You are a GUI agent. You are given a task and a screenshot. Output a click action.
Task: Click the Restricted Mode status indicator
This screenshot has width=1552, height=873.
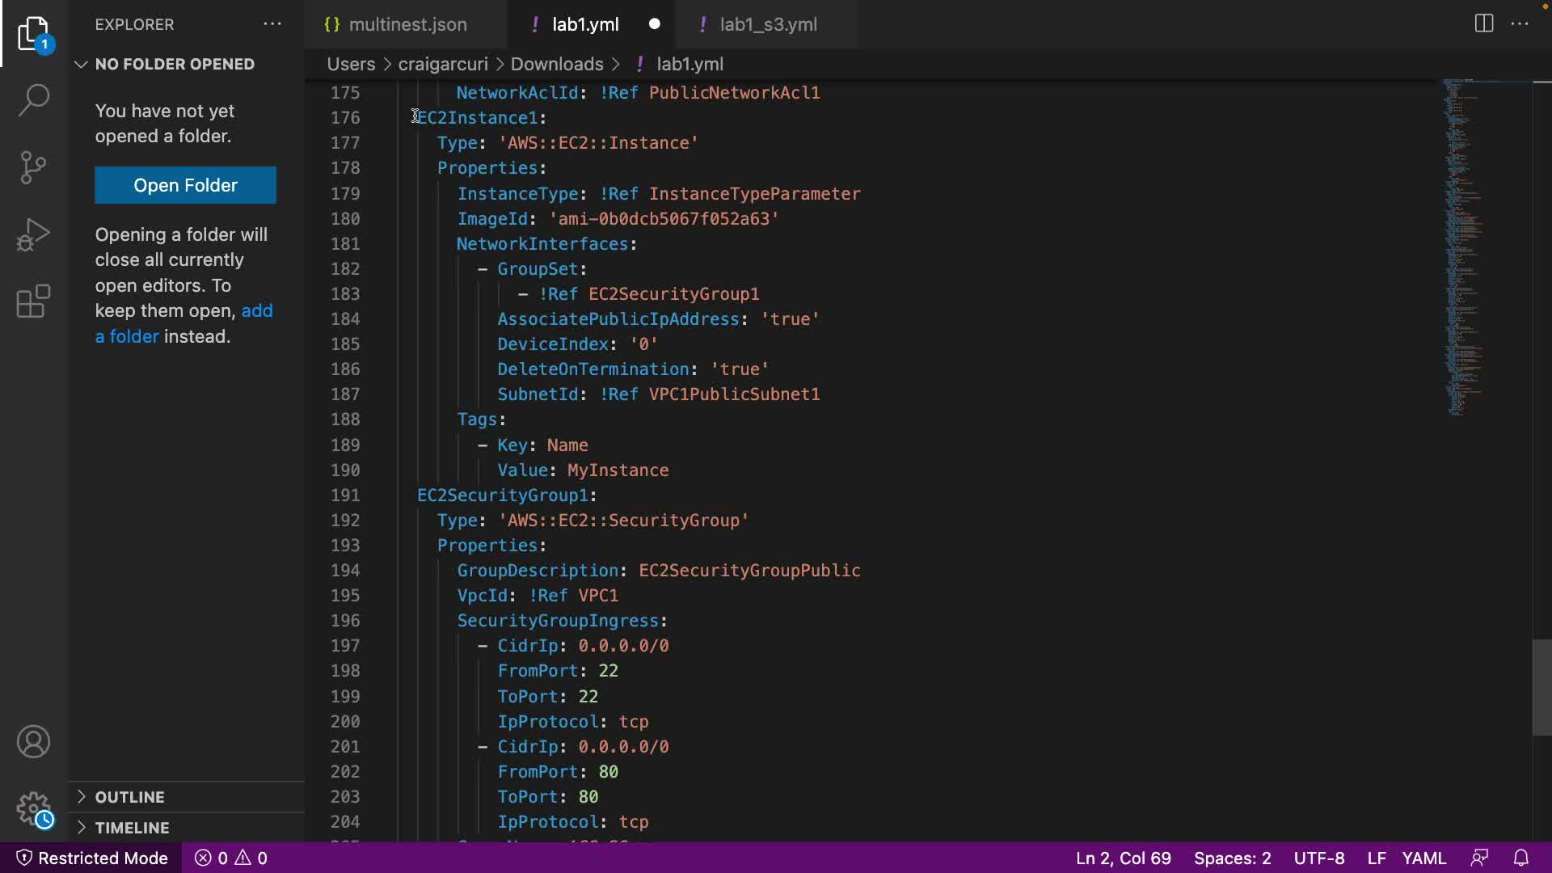click(x=92, y=858)
